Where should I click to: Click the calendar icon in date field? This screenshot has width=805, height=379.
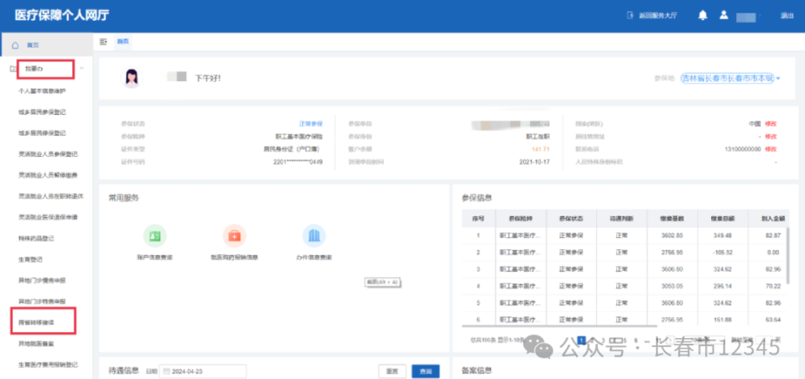(x=167, y=371)
